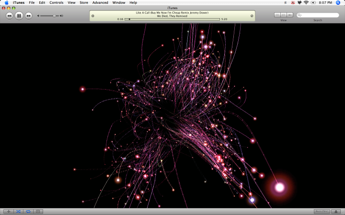Open the Controls menu
This screenshot has height=215, width=345.
(57, 3)
